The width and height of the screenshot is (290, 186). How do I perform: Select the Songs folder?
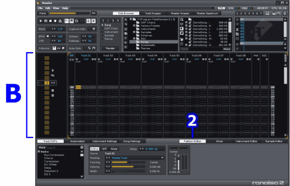tap(153, 42)
